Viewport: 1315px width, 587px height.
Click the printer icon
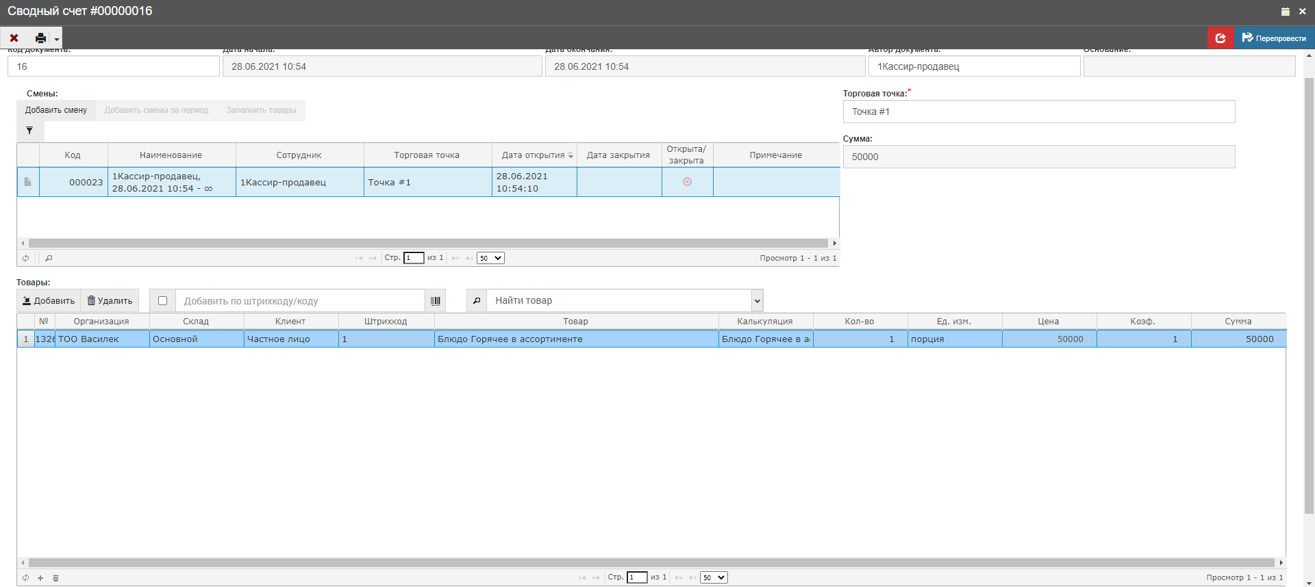(x=40, y=38)
